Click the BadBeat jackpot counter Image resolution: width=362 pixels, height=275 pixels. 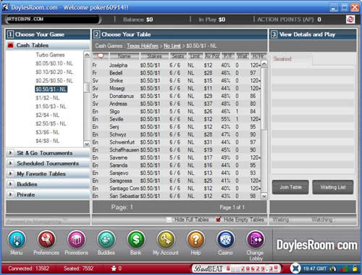pos(237,268)
